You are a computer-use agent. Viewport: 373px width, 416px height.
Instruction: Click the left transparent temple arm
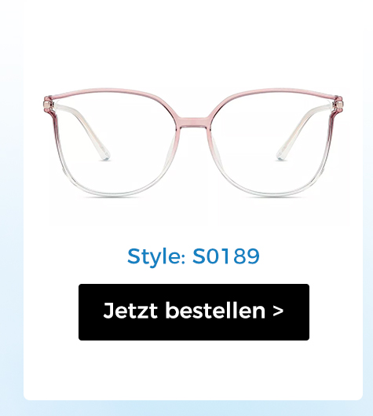[85, 131]
